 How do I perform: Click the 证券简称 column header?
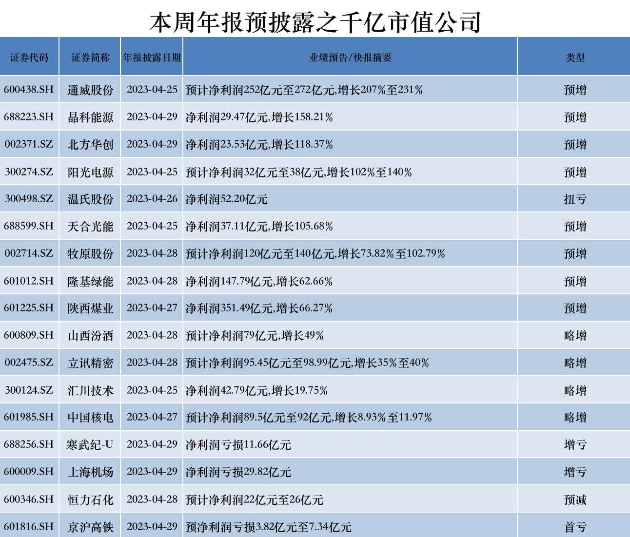pyautogui.click(x=90, y=58)
